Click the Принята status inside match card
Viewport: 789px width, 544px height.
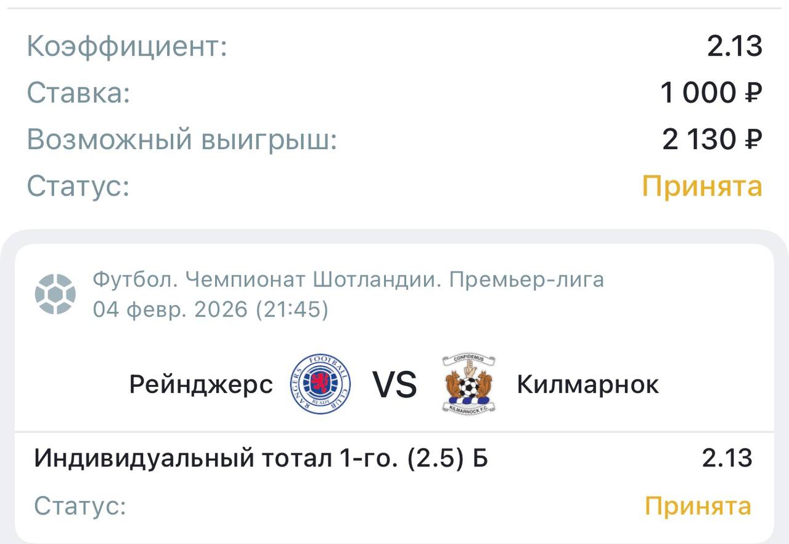pyautogui.click(x=698, y=506)
